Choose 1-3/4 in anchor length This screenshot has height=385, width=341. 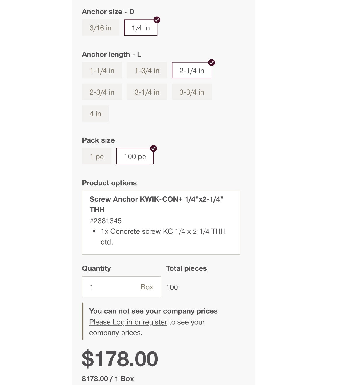pyautogui.click(x=147, y=71)
